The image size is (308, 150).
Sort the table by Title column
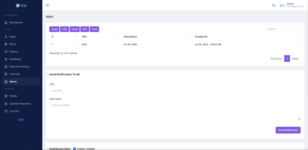point(100,37)
